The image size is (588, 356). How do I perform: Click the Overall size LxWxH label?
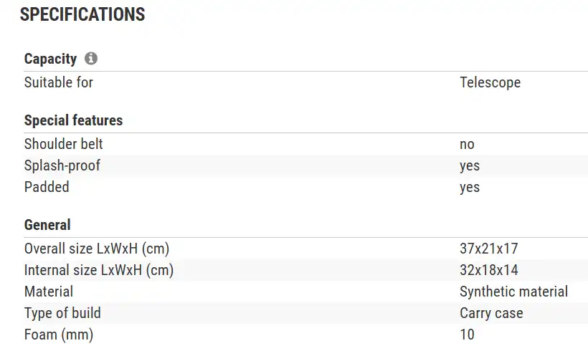click(x=97, y=249)
